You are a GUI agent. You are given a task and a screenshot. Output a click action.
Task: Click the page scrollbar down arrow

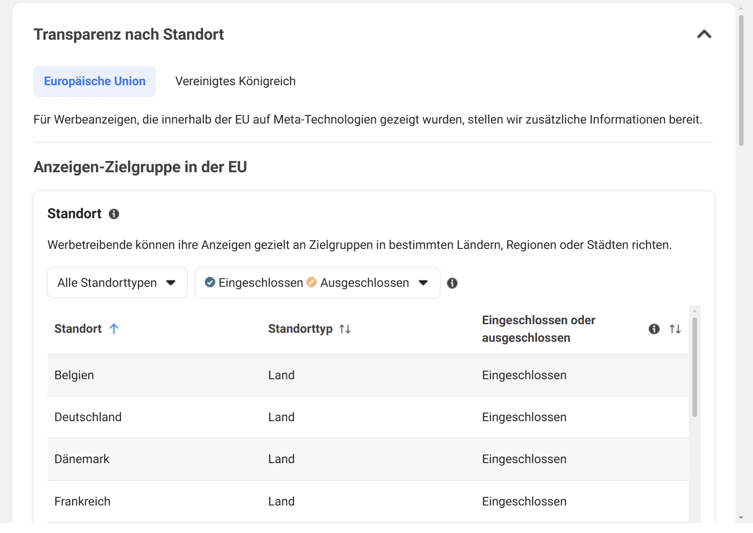pyautogui.click(x=741, y=518)
